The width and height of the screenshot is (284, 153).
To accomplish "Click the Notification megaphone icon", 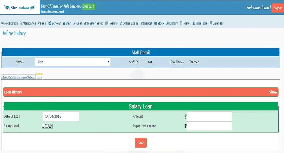I will click(x=3, y=23).
